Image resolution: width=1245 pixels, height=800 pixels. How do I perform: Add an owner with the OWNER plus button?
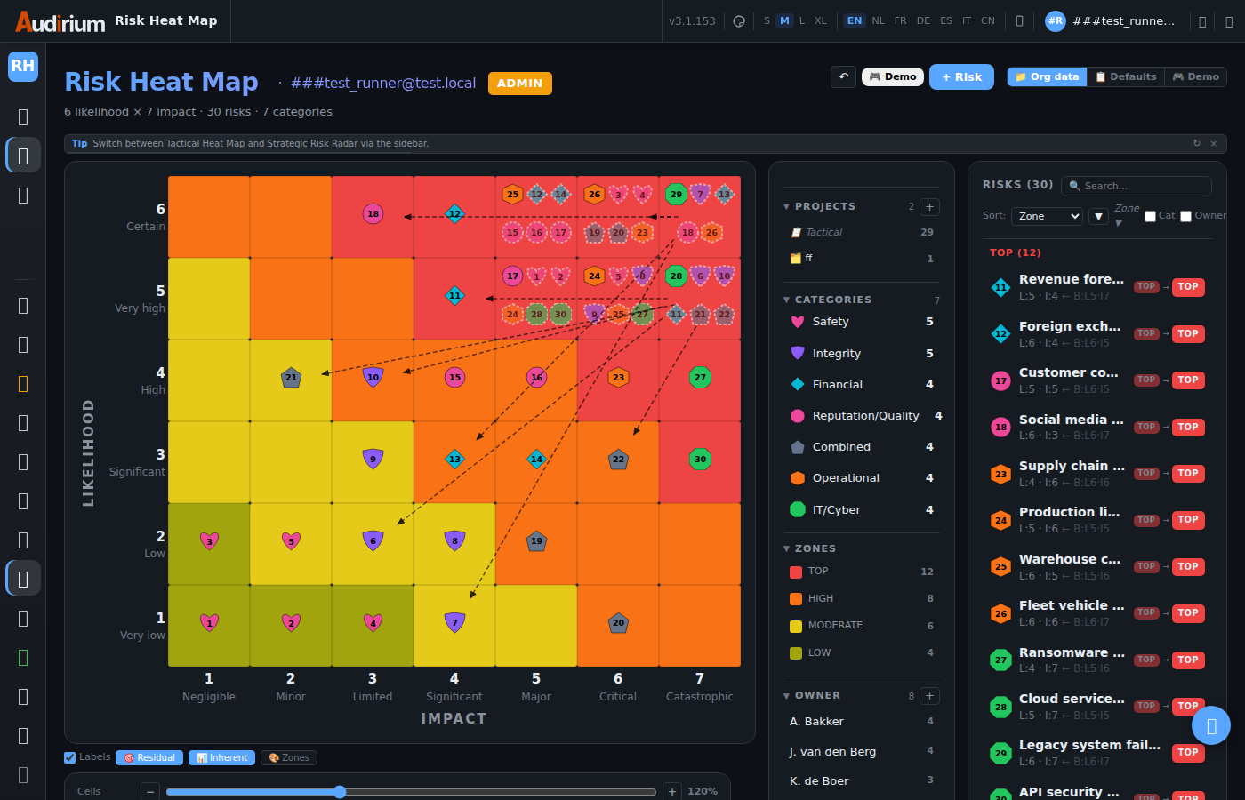pos(929,696)
